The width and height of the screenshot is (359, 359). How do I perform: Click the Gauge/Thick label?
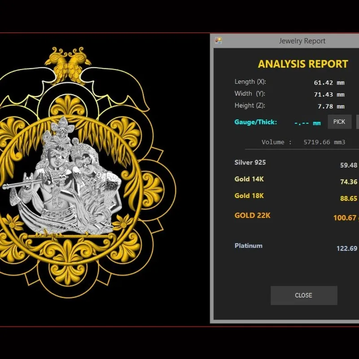(x=255, y=122)
